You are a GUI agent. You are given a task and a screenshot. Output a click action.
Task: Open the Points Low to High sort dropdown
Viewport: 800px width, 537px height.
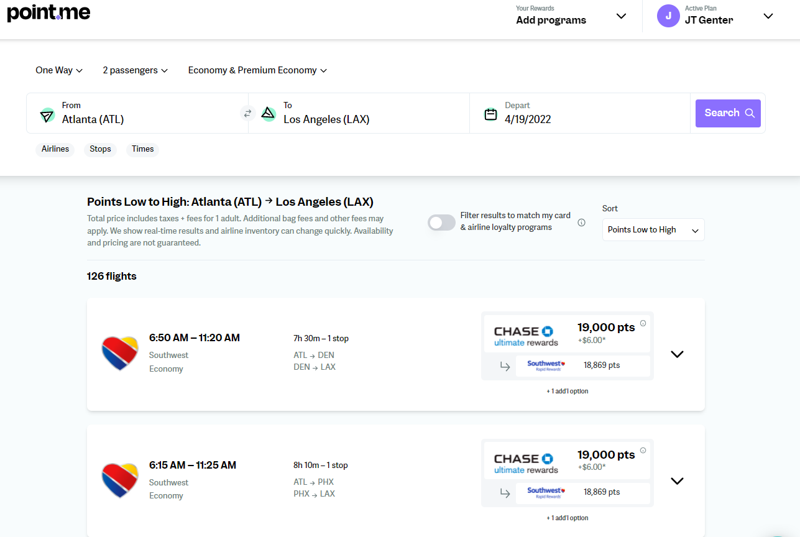click(653, 230)
